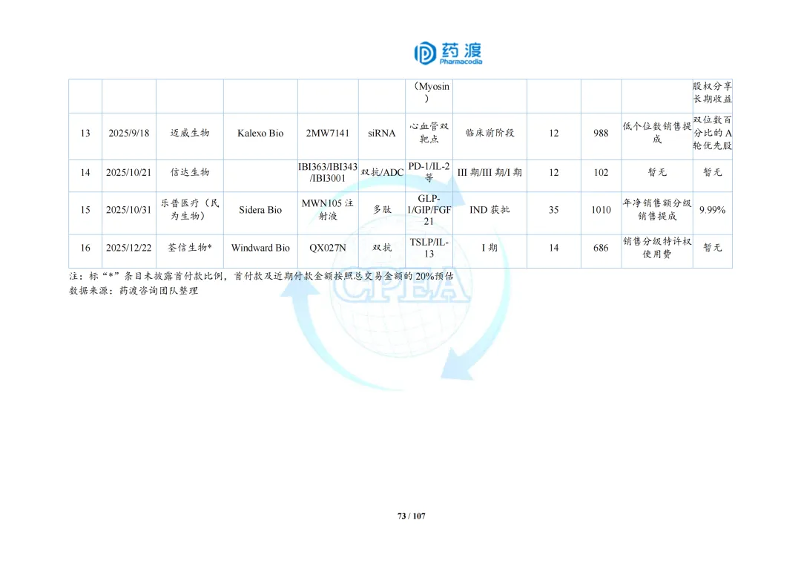Viewport: 801px width, 566px height.
Task: Click the '102' amount cell
Action: click(x=601, y=176)
